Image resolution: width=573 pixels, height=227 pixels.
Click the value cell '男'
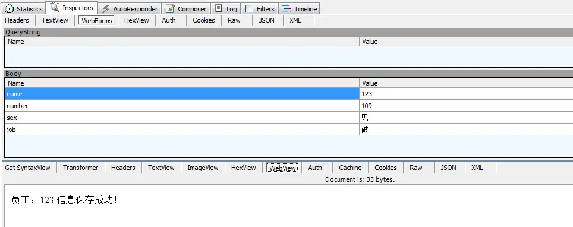click(466, 118)
